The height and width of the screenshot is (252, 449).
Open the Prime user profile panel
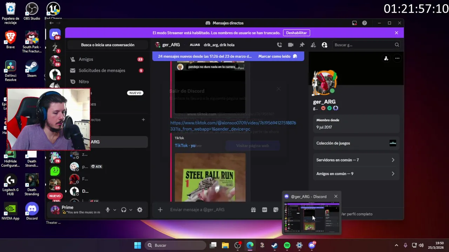pyautogui.click(x=75, y=210)
